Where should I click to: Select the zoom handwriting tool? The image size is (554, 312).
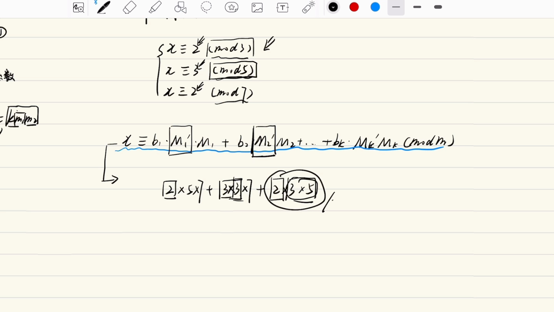(x=78, y=7)
